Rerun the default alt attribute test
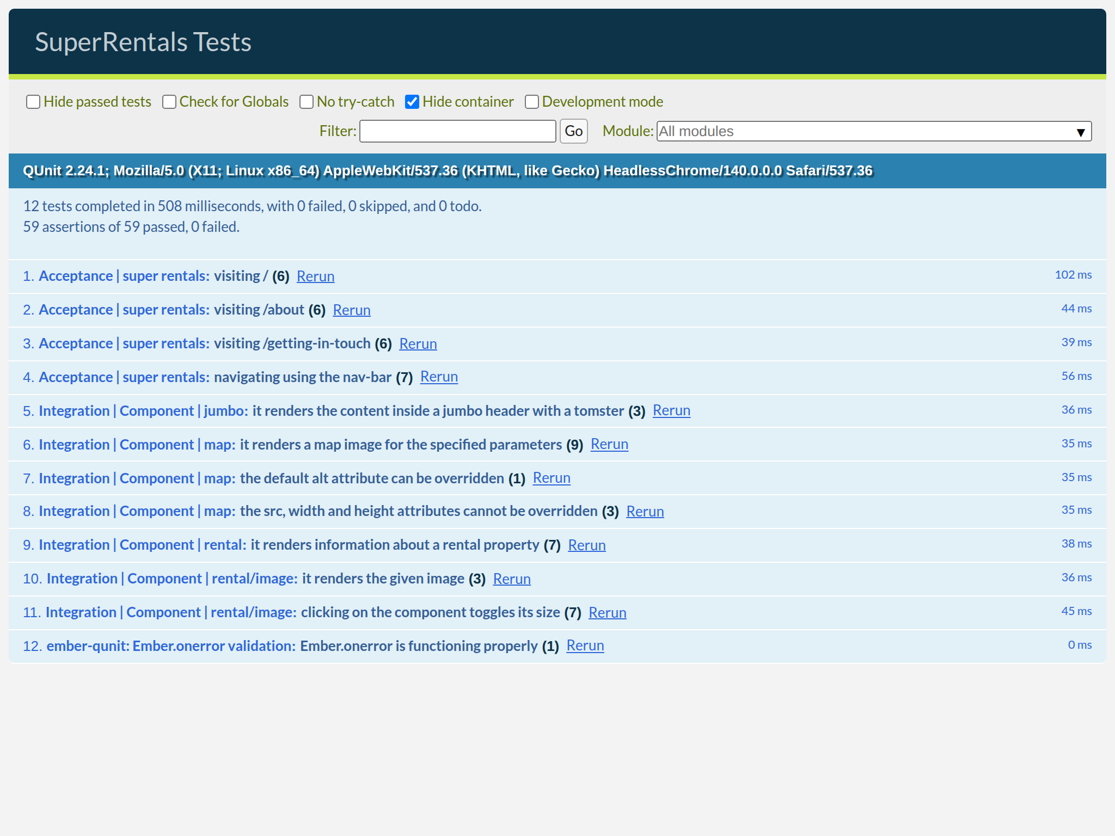This screenshot has height=836, width=1115. coord(552,478)
